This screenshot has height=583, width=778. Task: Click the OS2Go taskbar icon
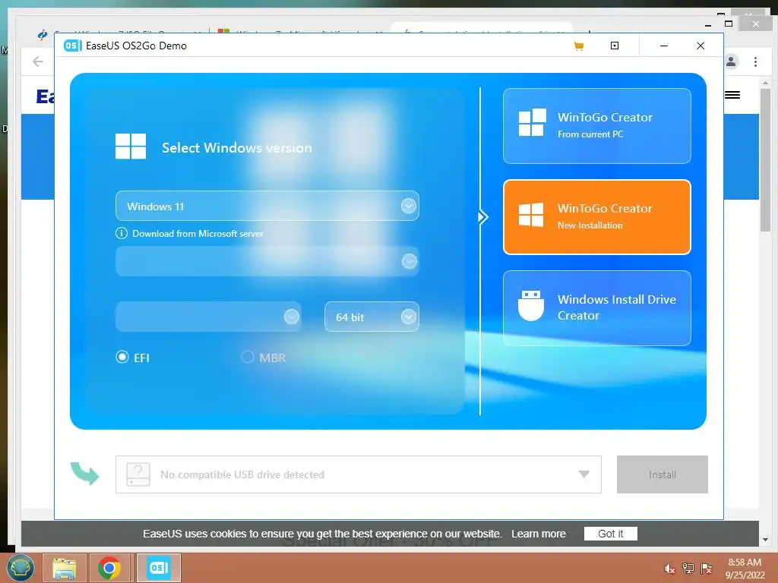point(159,568)
